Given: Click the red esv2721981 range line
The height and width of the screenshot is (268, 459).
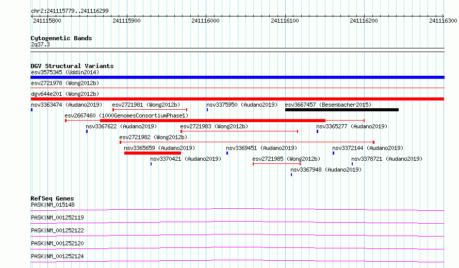Looking at the screenshot, I should (150, 110).
